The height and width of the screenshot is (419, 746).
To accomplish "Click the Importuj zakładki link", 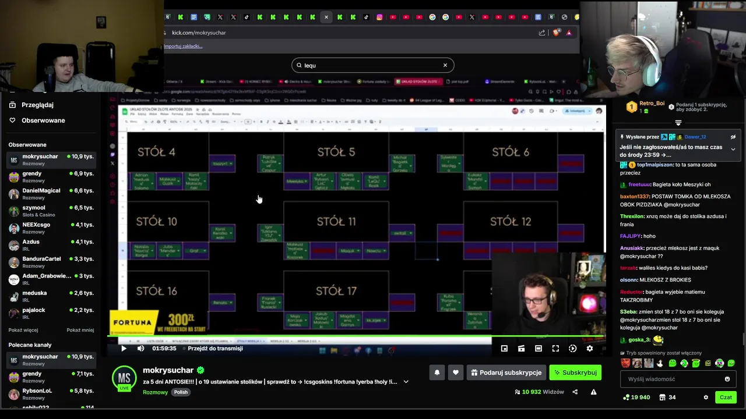I will click(183, 46).
